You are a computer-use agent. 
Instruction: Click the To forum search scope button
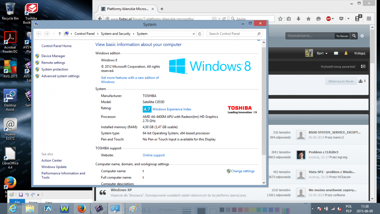click(342, 36)
